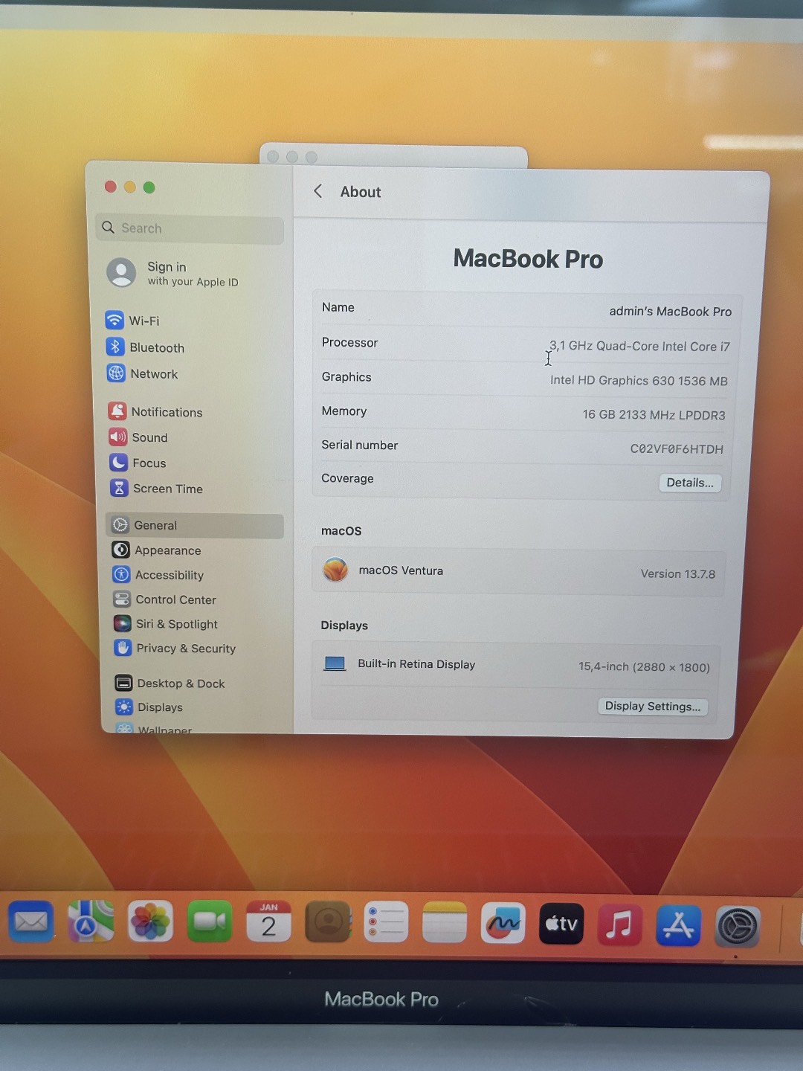Launch Mail from the Dock
This screenshot has height=1071, width=803.
click(x=30, y=922)
